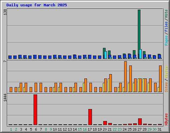Screen dimensions: 170x133
Task: Click day label '6' on the axis
Action: [36, 129]
